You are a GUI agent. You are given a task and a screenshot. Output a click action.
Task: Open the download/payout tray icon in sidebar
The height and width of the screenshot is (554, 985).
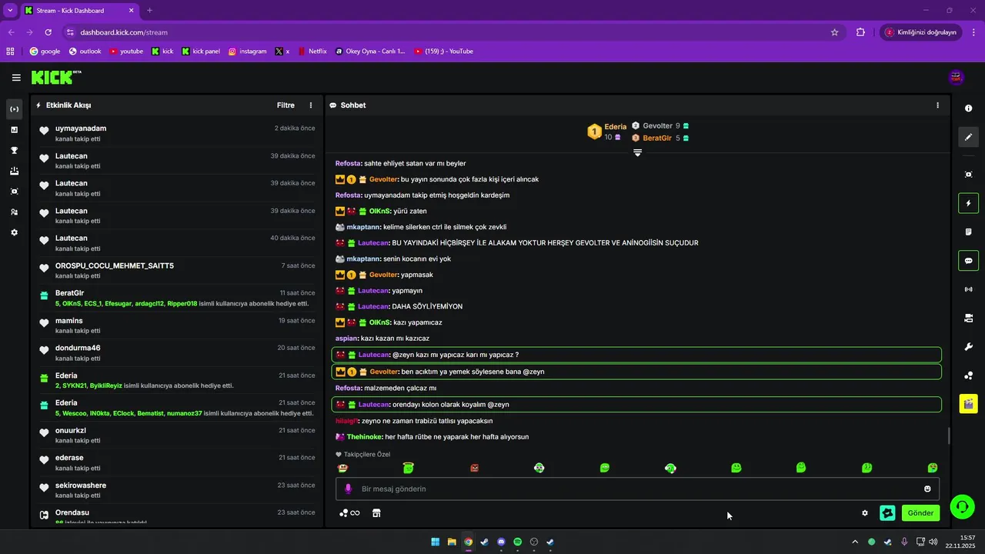[14, 171]
